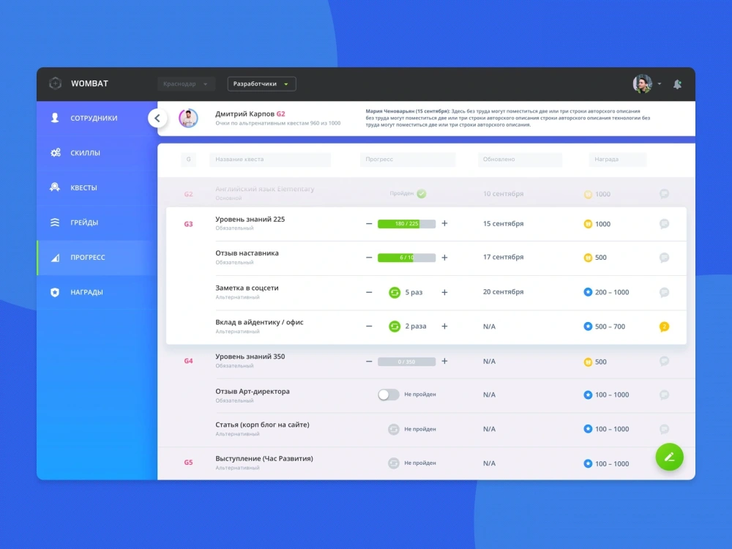Click coin icon for Уровень знаний 350 reward
Image resolution: width=732 pixels, height=549 pixels.
tap(588, 362)
